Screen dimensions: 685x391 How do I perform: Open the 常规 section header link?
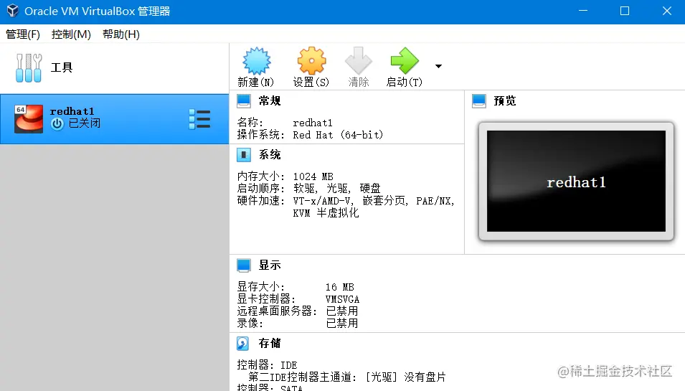(x=270, y=101)
